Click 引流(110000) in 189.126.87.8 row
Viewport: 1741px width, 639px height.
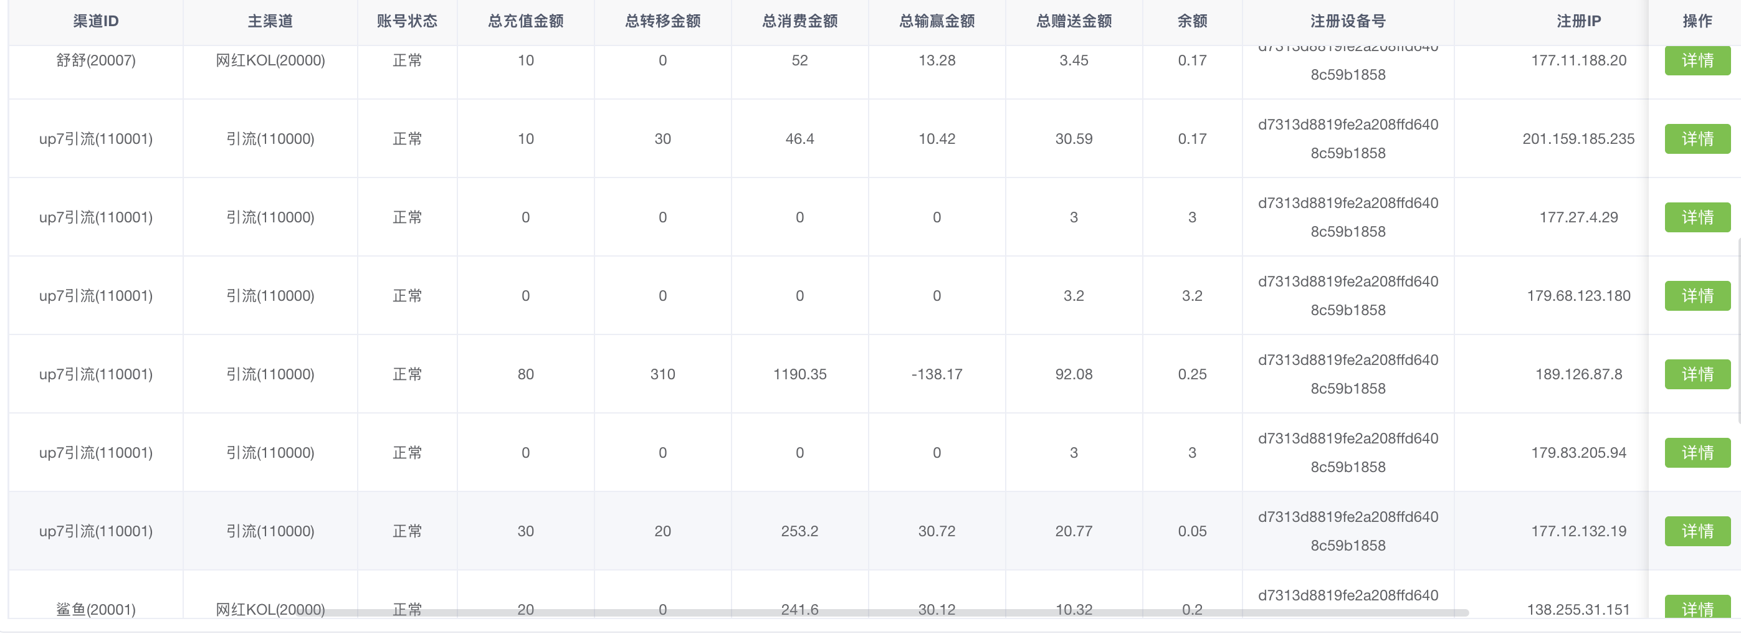click(x=270, y=374)
